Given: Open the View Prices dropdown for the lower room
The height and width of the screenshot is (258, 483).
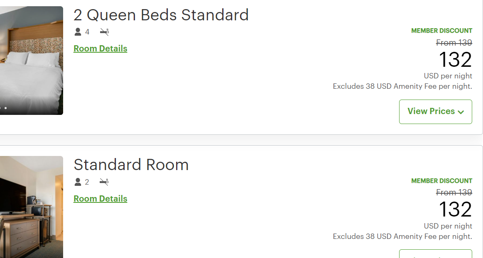Looking at the screenshot, I should (x=435, y=255).
